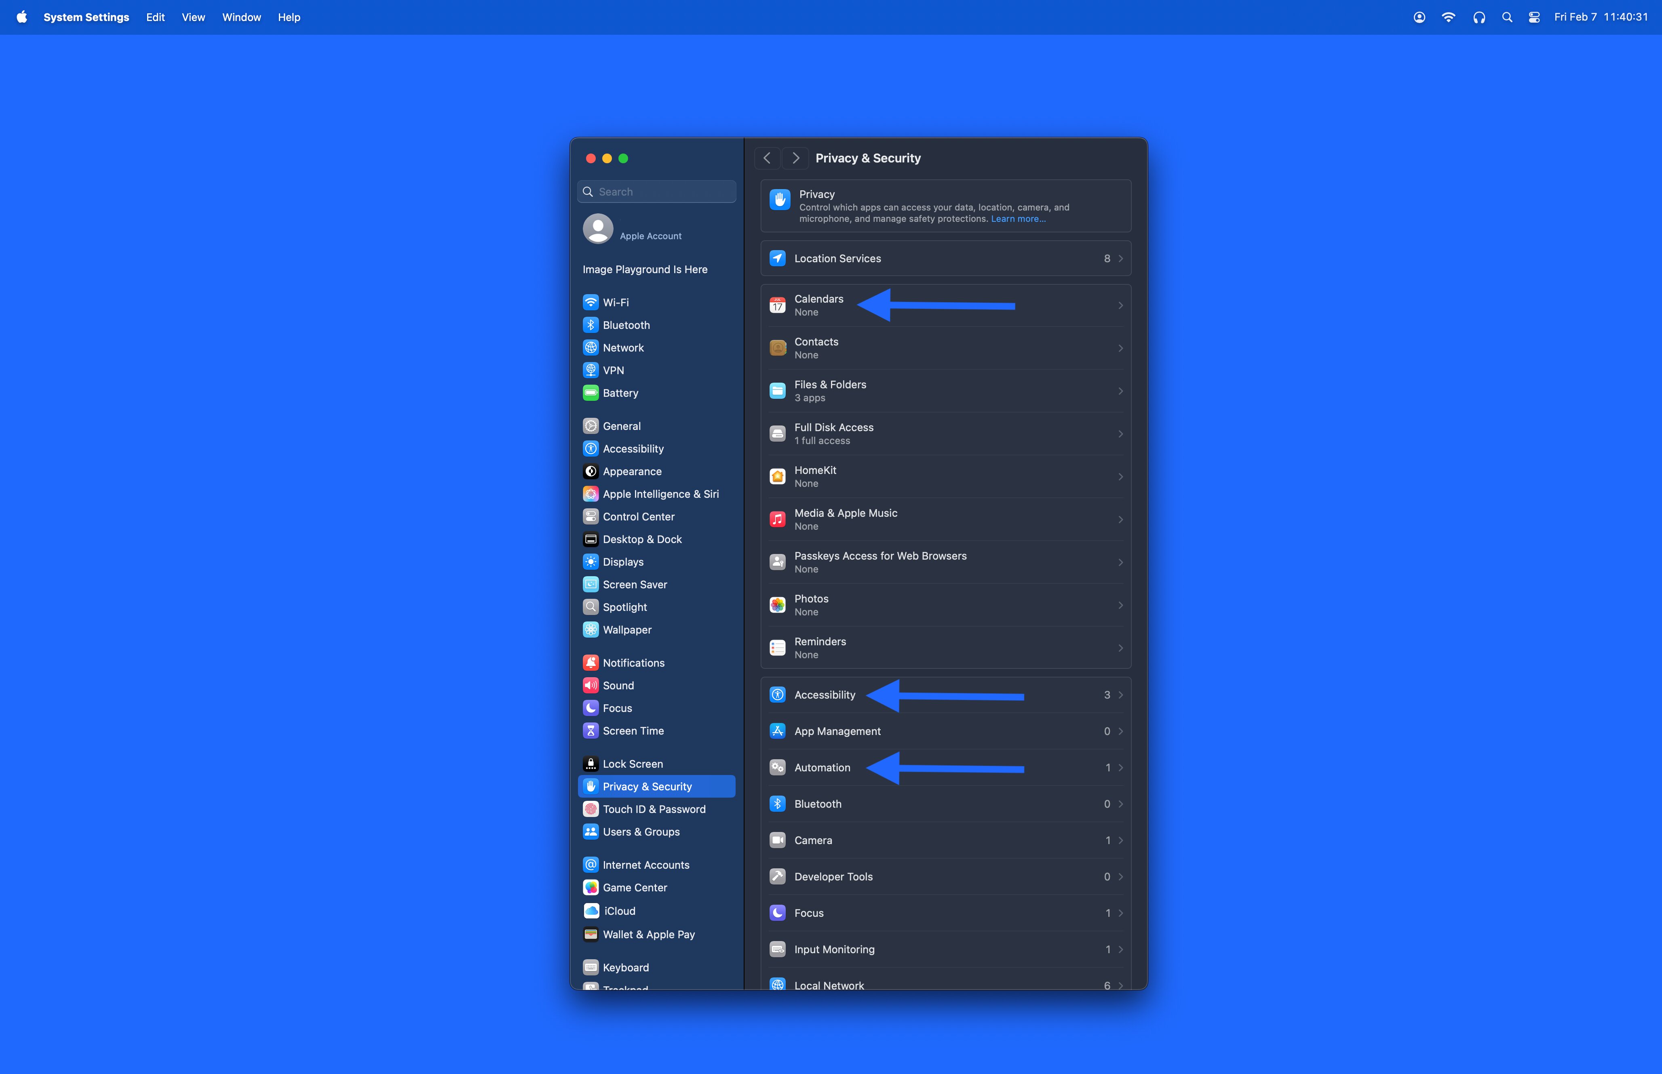Open the Edit menu
Viewport: 1662px width, 1074px height.
156,17
